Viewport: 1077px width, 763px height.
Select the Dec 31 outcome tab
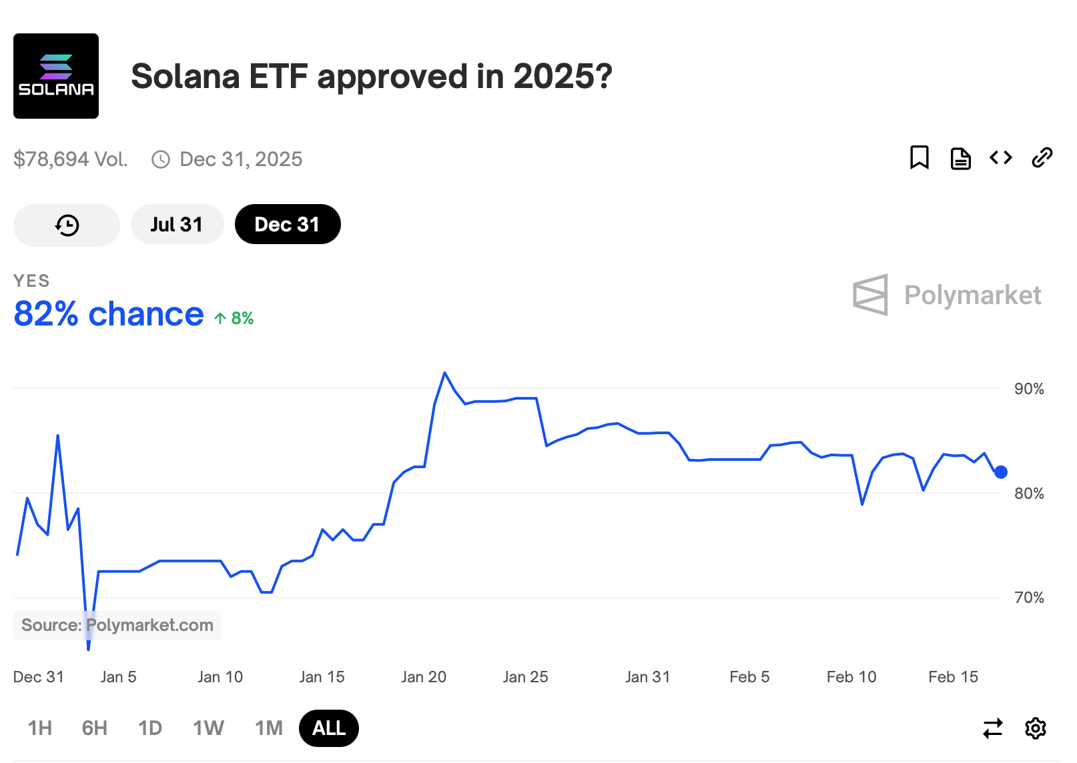[x=287, y=224]
